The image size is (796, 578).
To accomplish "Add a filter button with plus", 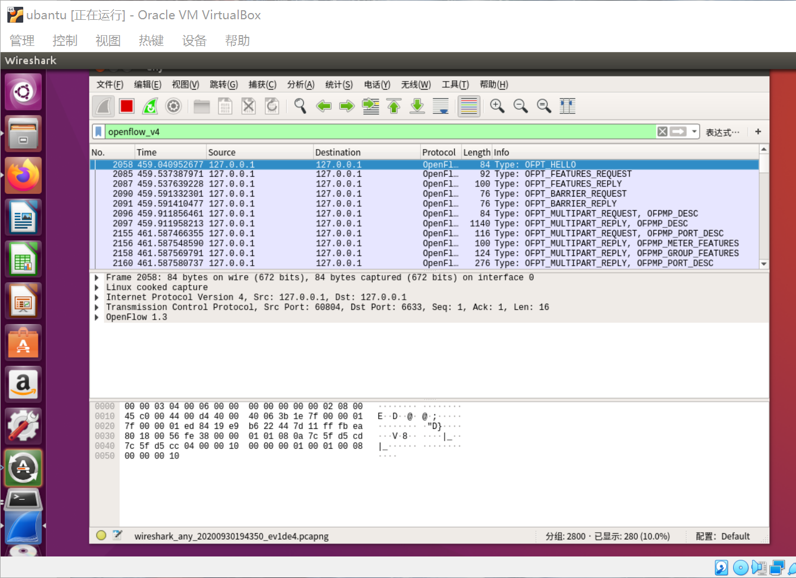I will (x=758, y=131).
